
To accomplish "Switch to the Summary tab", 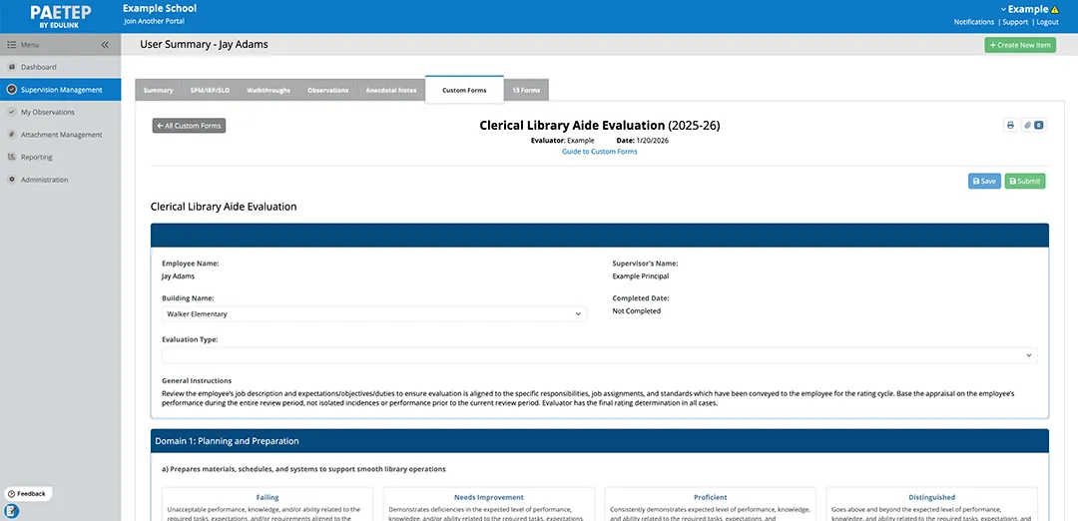I will click(x=158, y=90).
